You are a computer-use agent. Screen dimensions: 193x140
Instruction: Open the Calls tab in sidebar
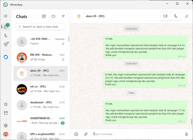[x=6, y=35]
